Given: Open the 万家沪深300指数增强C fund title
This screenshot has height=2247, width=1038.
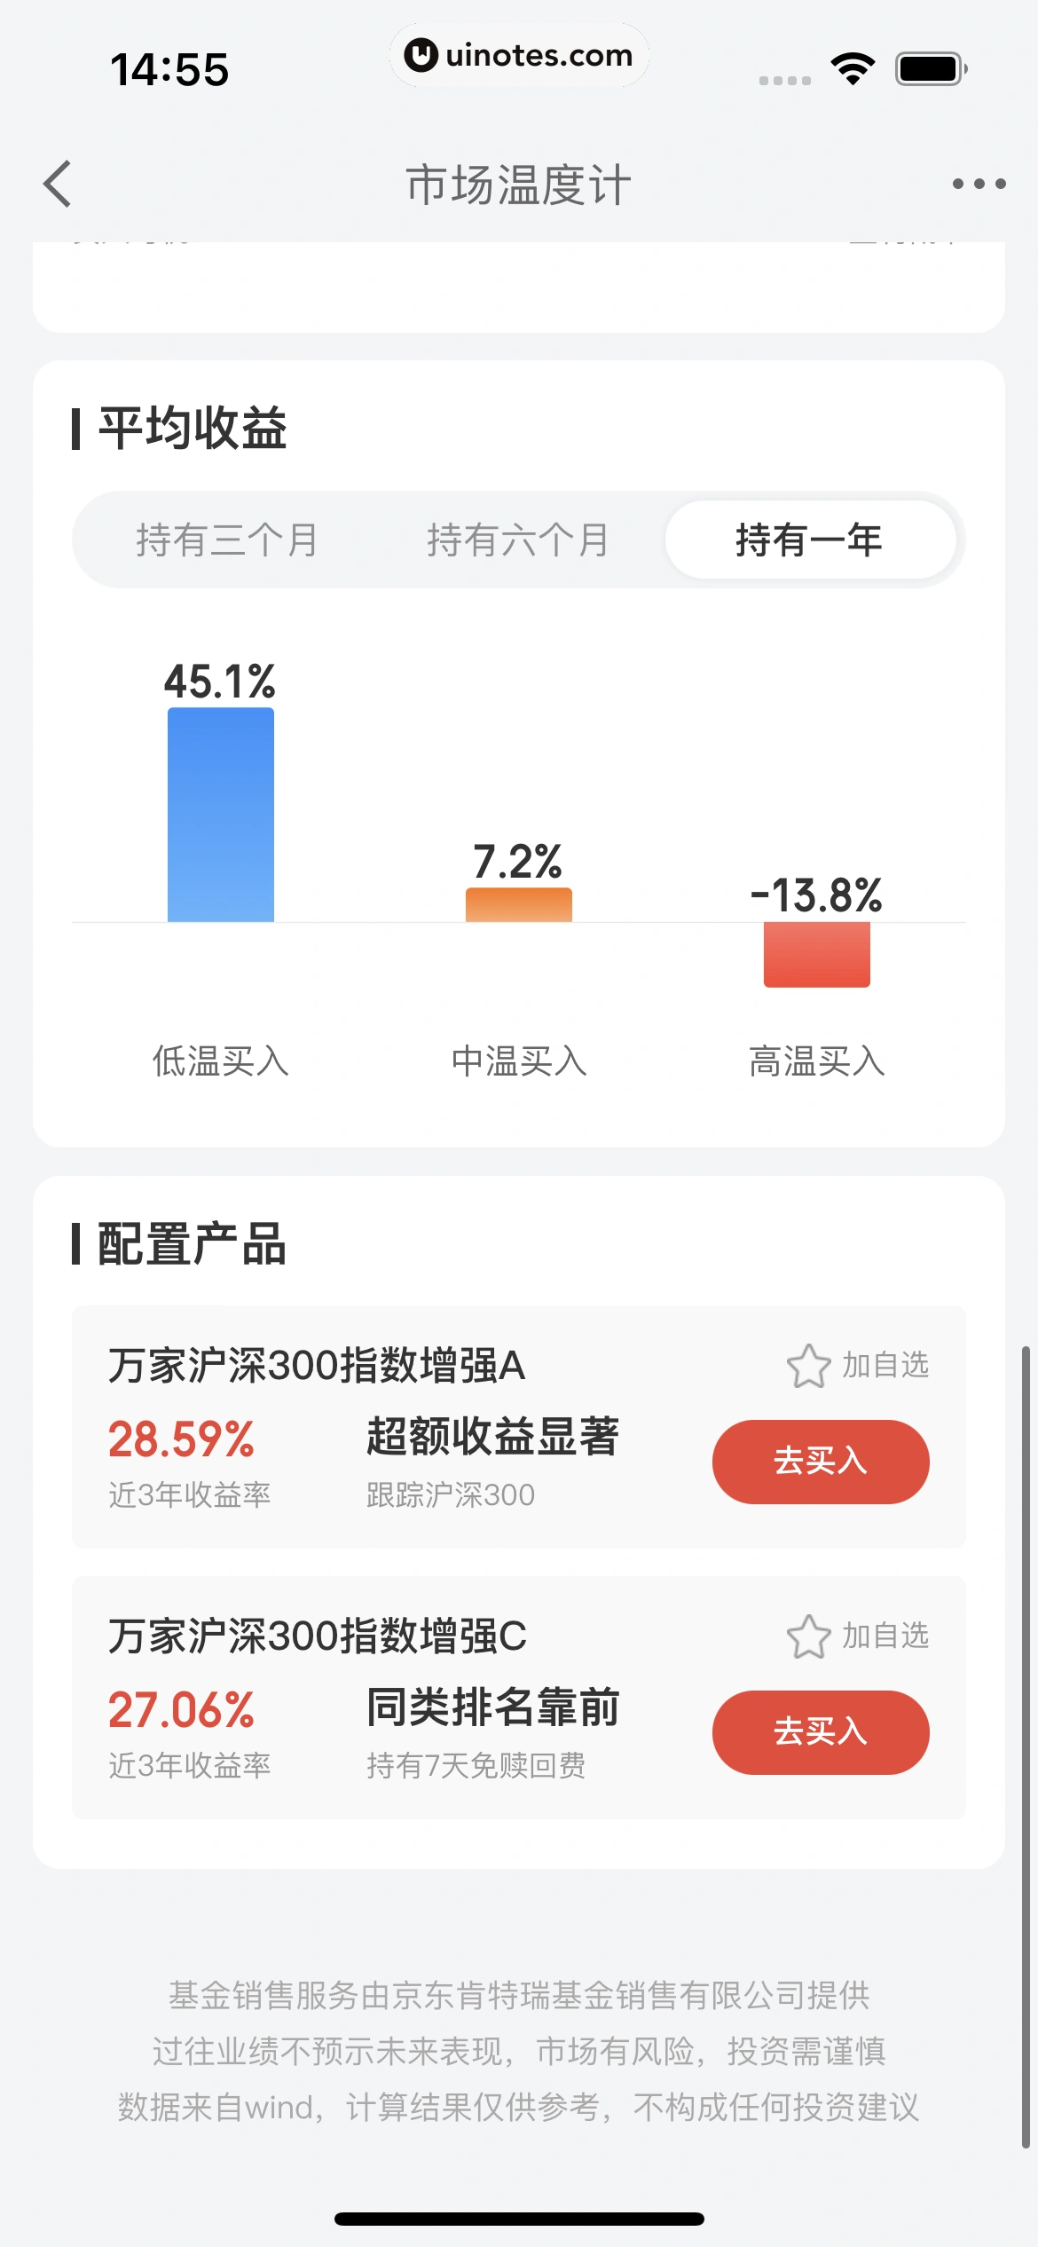Looking at the screenshot, I should tap(318, 1636).
